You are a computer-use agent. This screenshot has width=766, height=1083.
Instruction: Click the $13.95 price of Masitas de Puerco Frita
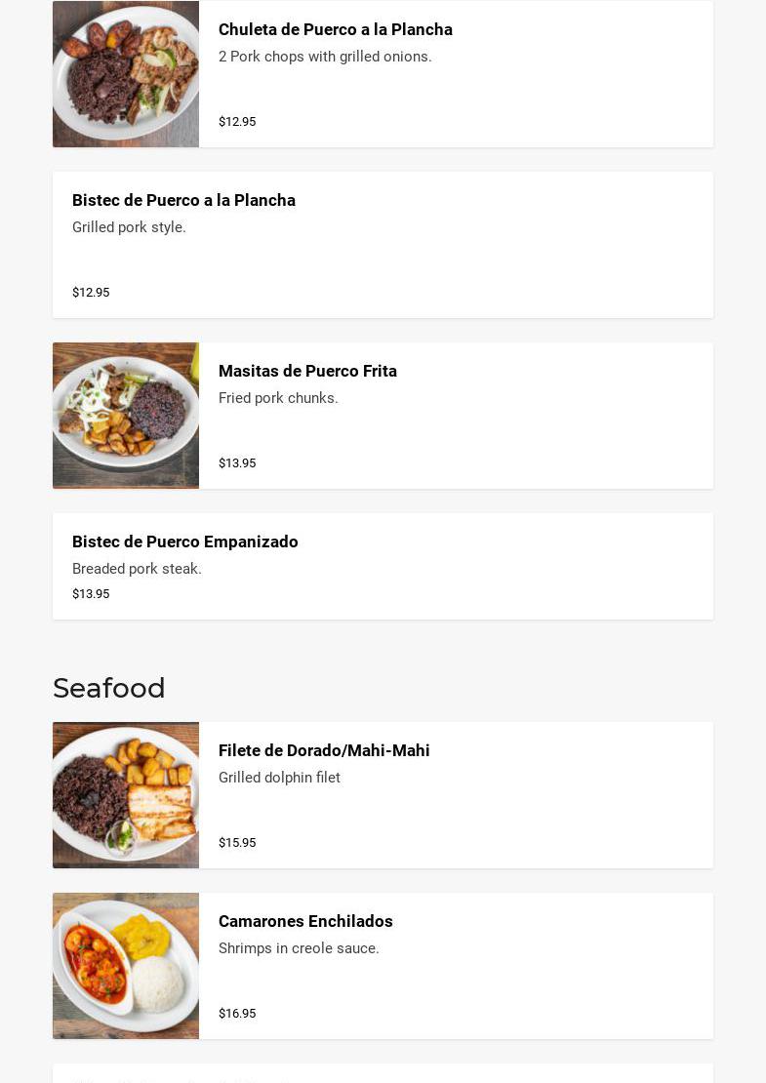coord(237,463)
